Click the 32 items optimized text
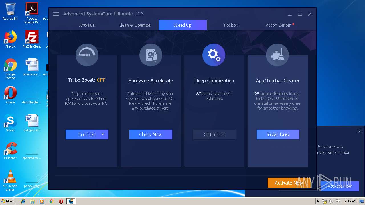The height and width of the screenshot is (205, 365). tap(214, 96)
